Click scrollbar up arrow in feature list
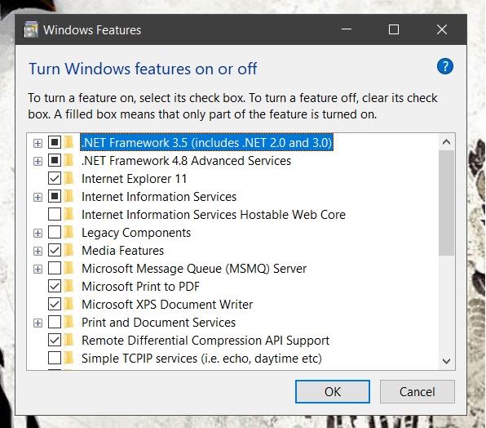 click(446, 142)
